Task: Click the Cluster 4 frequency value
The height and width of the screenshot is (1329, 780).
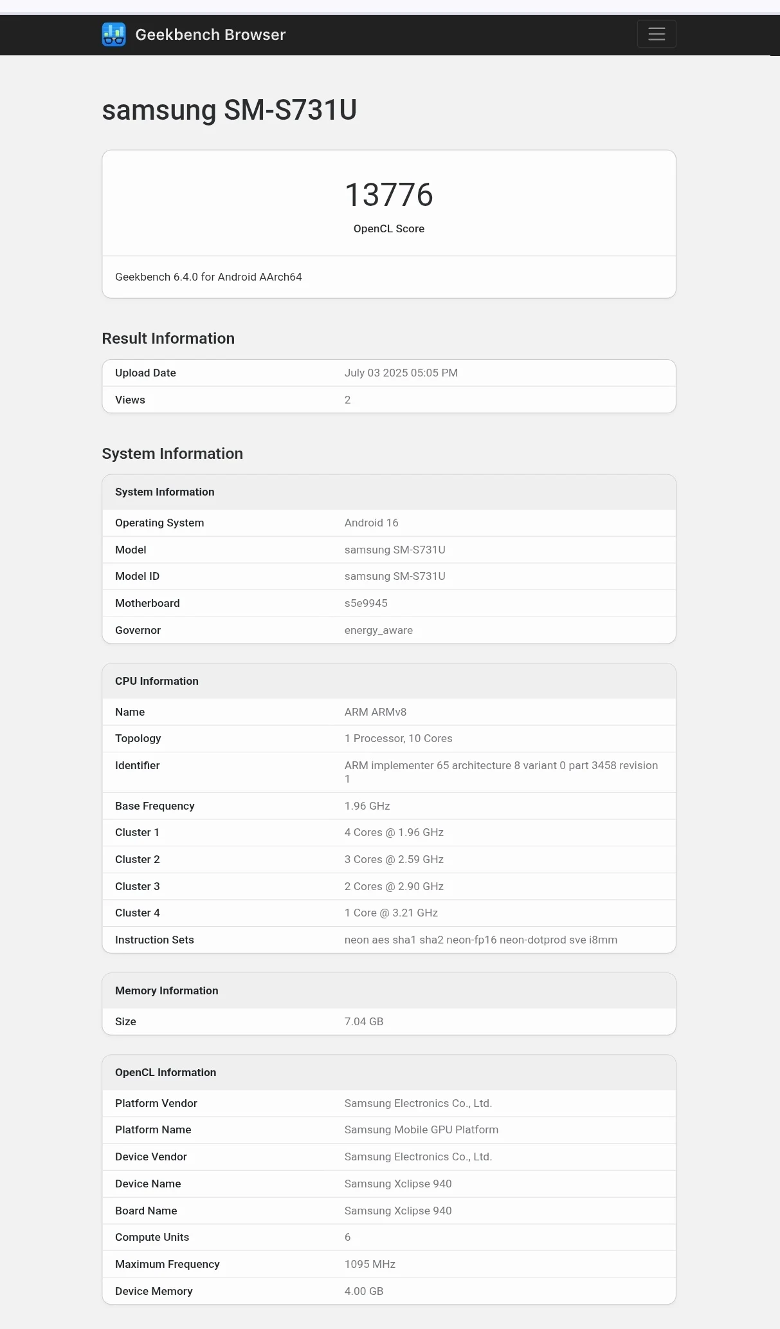Action: [x=391, y=913]
